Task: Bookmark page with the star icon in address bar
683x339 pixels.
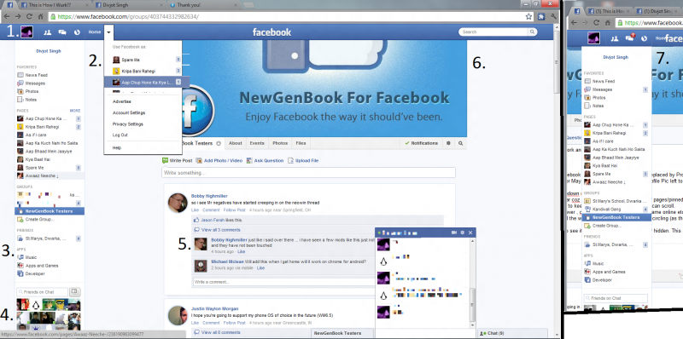Action: coord(528,16)
